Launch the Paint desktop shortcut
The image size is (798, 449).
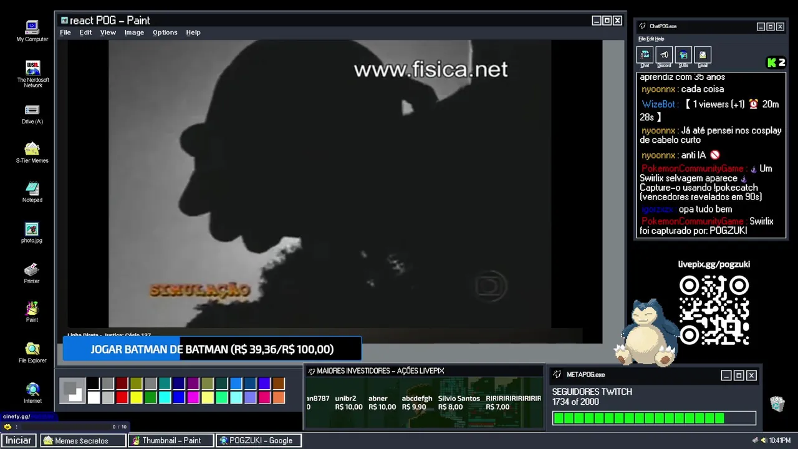tap(32, 312)
